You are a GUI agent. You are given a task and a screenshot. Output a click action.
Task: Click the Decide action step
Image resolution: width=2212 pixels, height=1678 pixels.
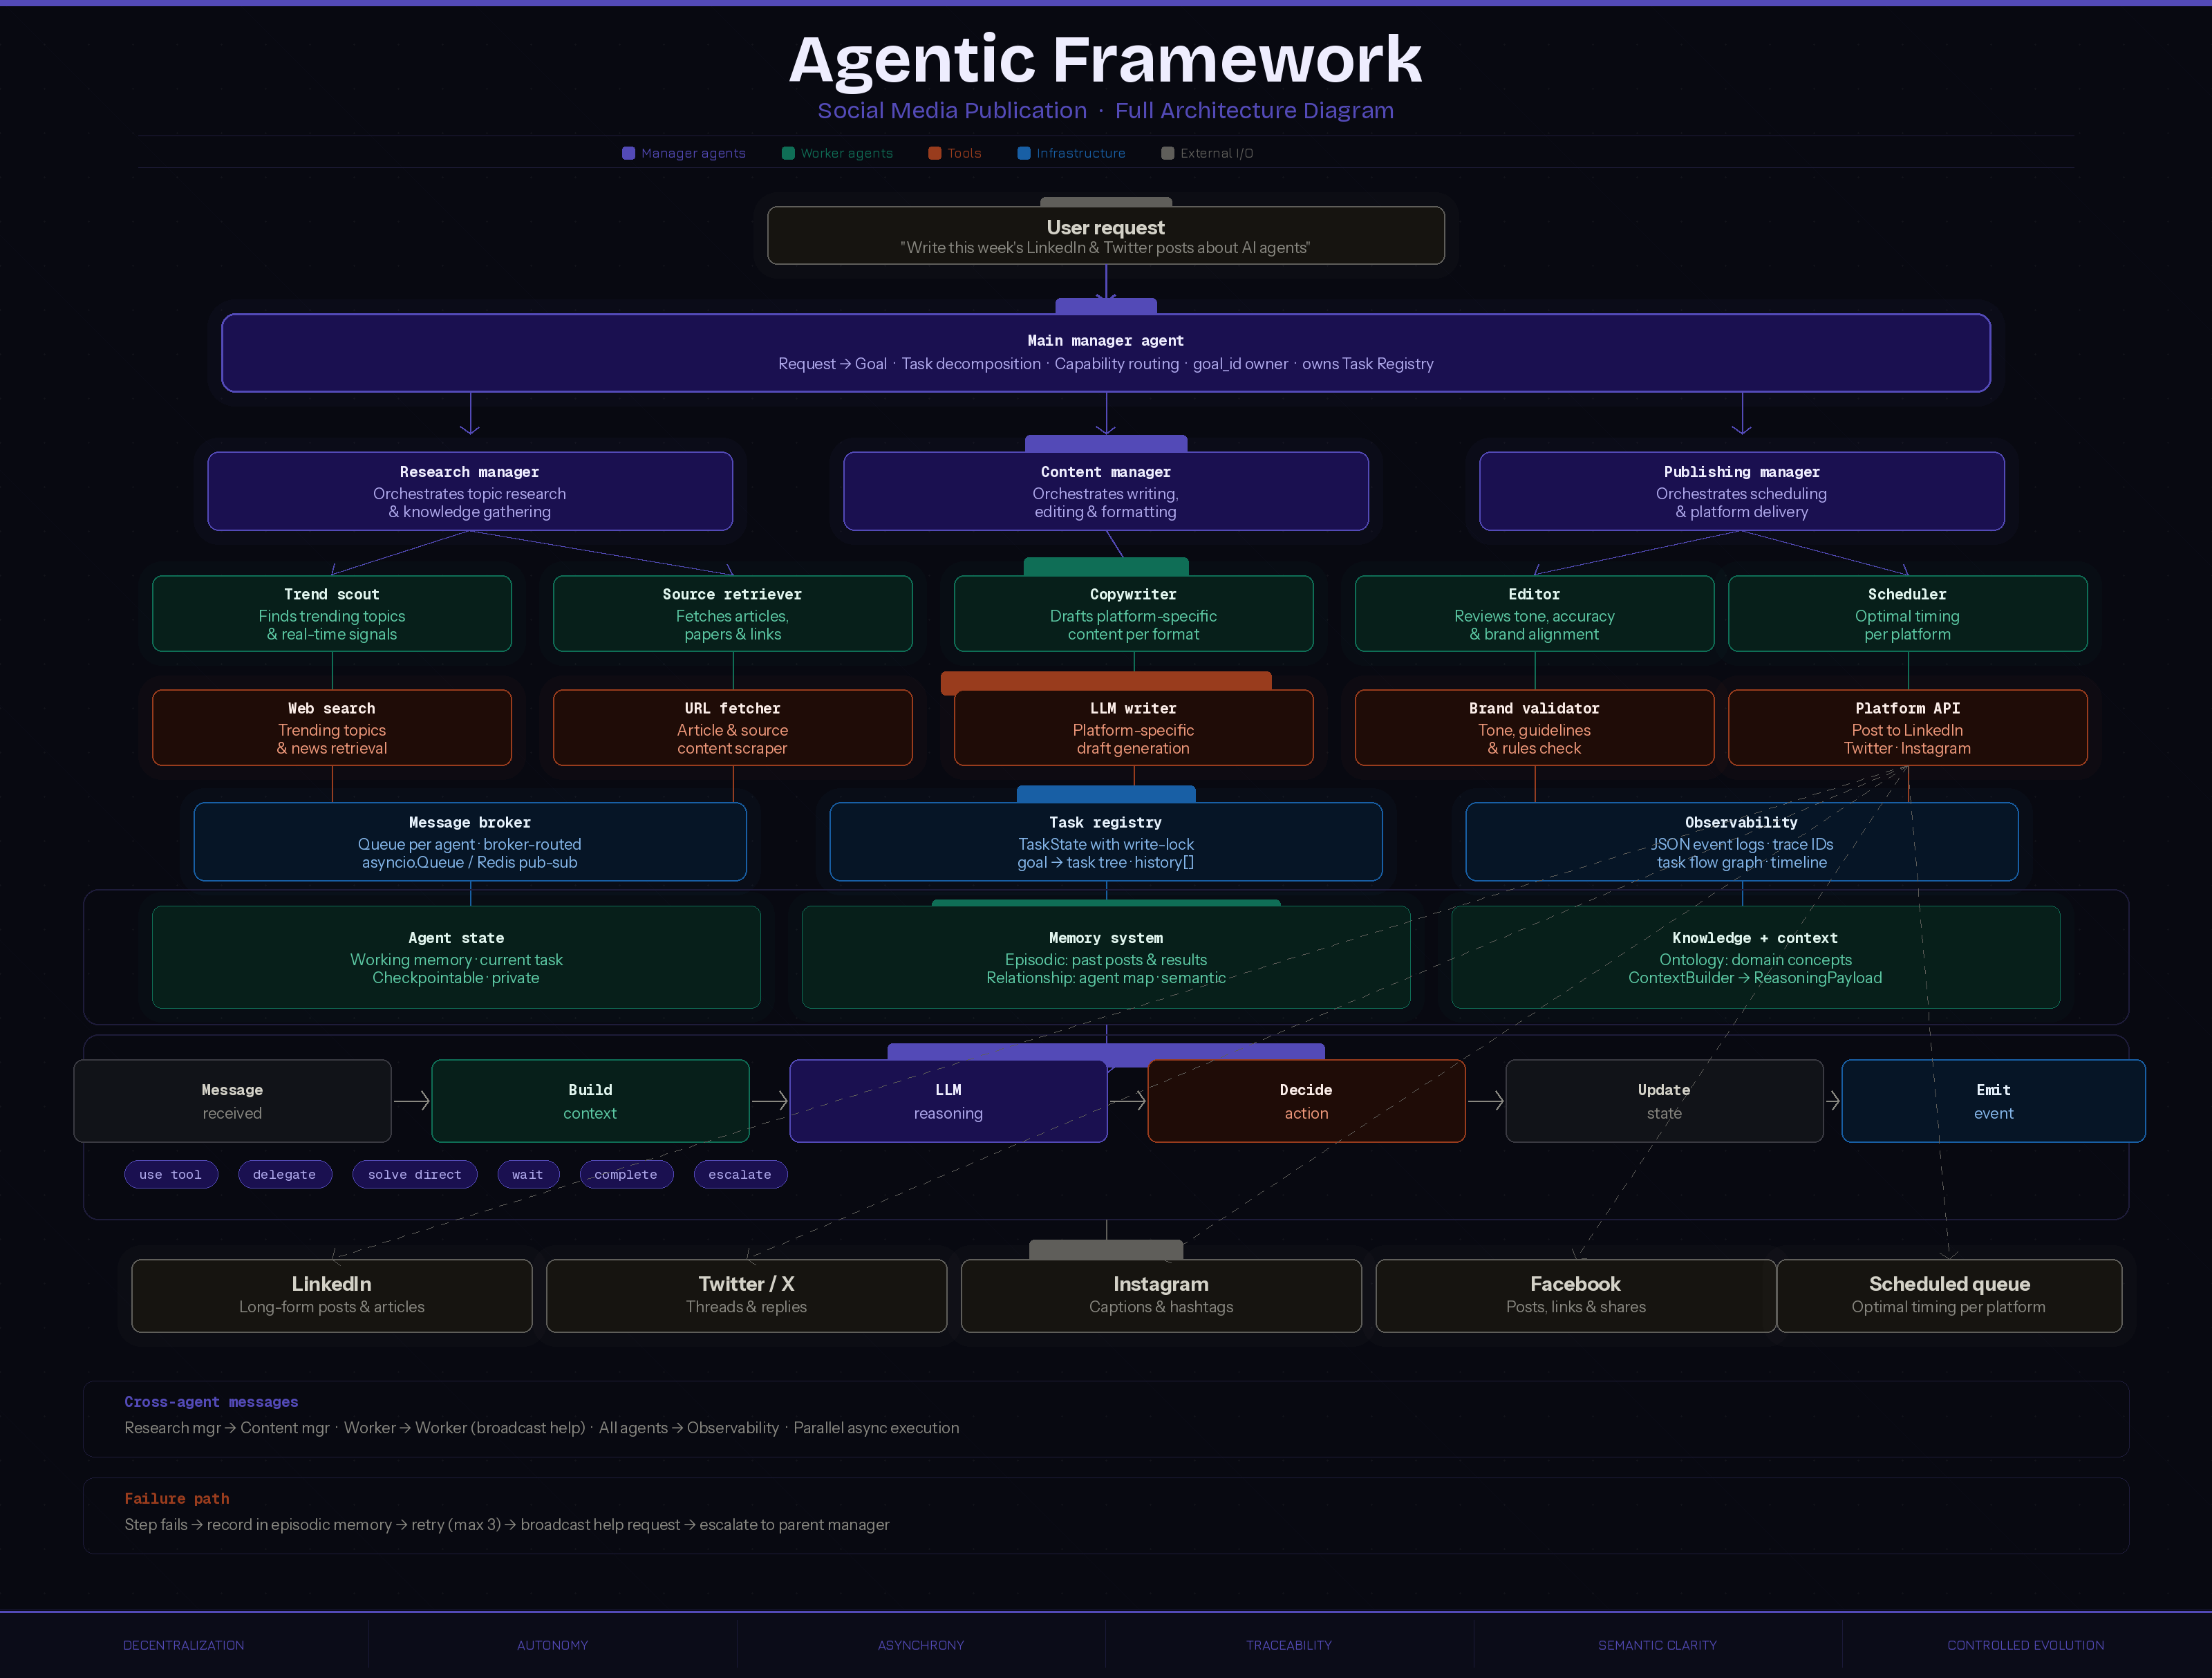coord(1306,1101)
